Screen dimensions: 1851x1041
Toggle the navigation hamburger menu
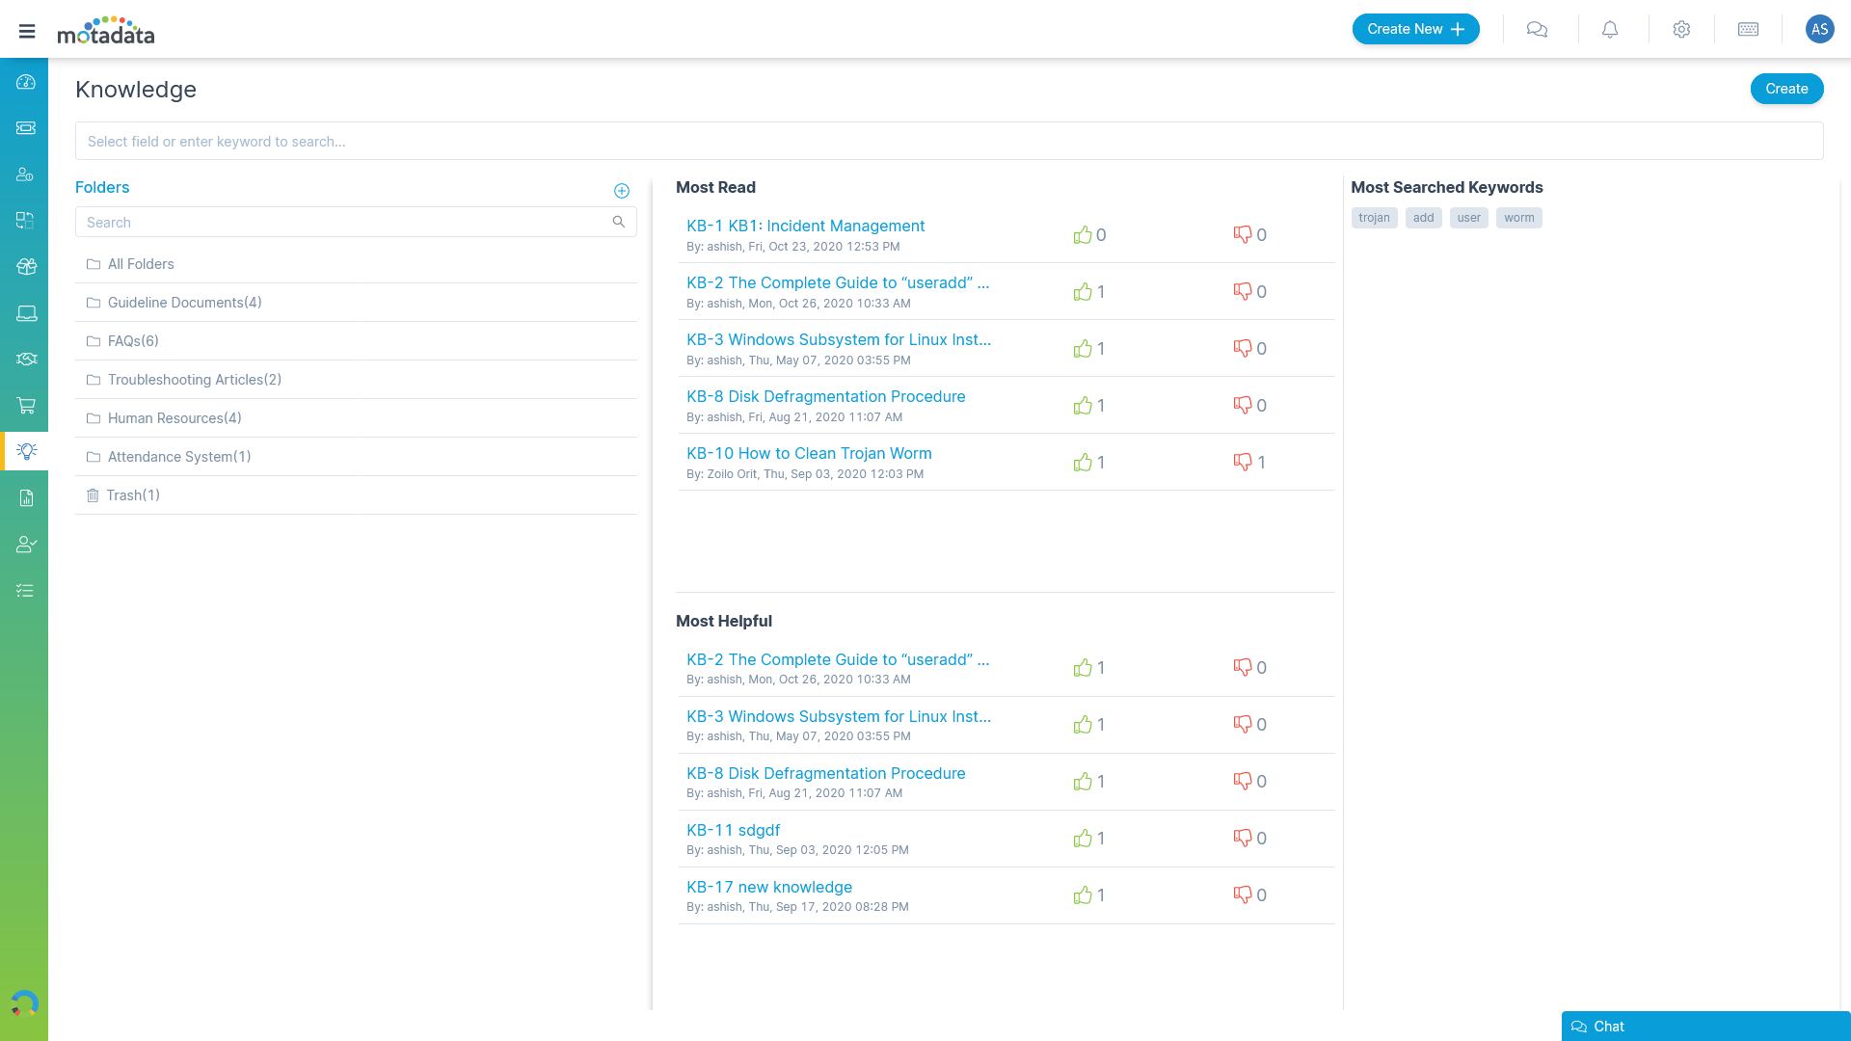pos(28,31)
